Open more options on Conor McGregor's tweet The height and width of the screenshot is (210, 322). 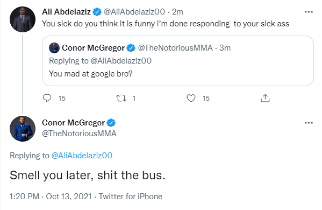(309, 123)
